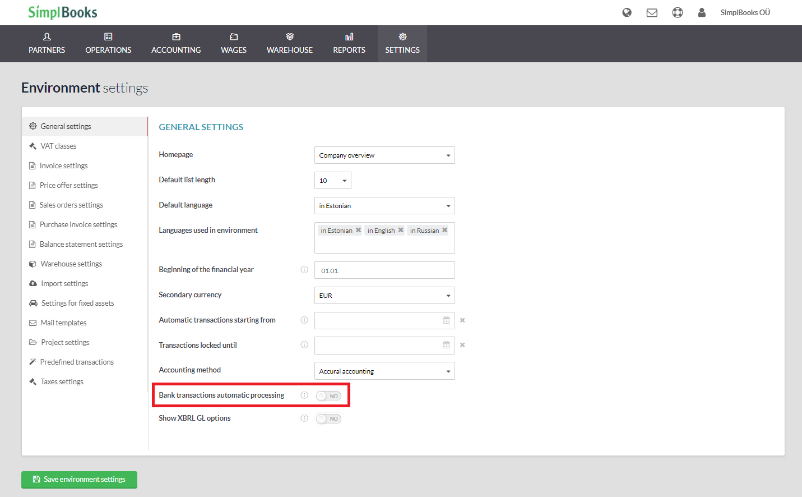802x497 pixels.
Task: Open the language globe icon in the header
Action: (627, 12)
